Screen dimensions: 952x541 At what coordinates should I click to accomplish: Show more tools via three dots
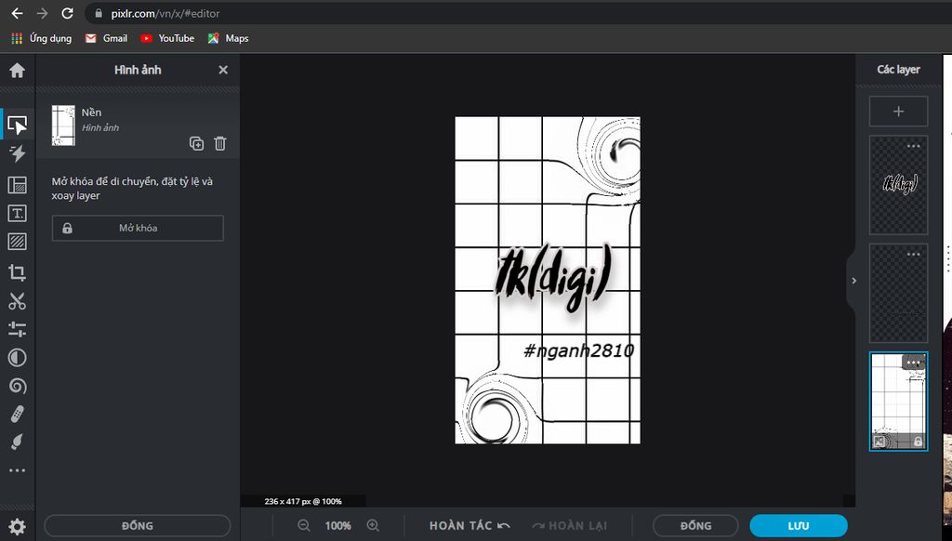coord(17,470)
